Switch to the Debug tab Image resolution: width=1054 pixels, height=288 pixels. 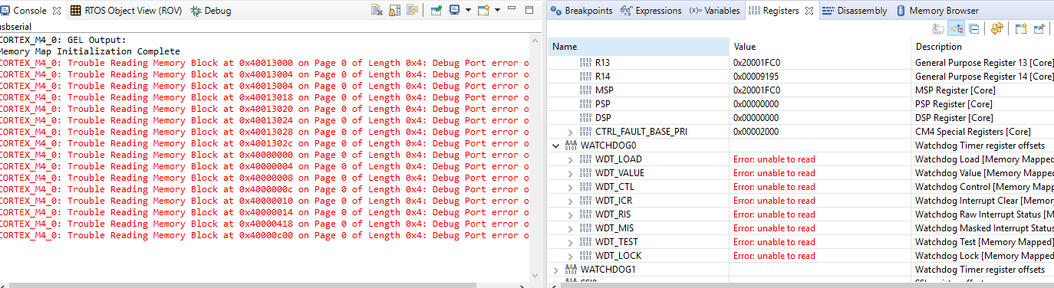tap(210, 11)
